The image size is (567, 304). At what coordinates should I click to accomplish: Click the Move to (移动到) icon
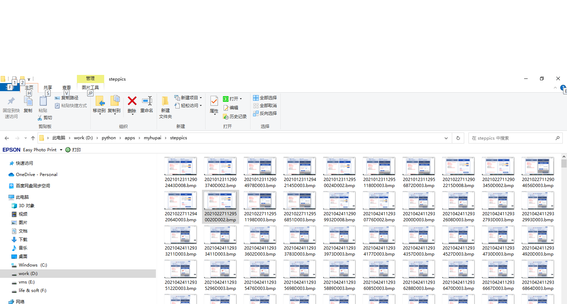[100, 101]
